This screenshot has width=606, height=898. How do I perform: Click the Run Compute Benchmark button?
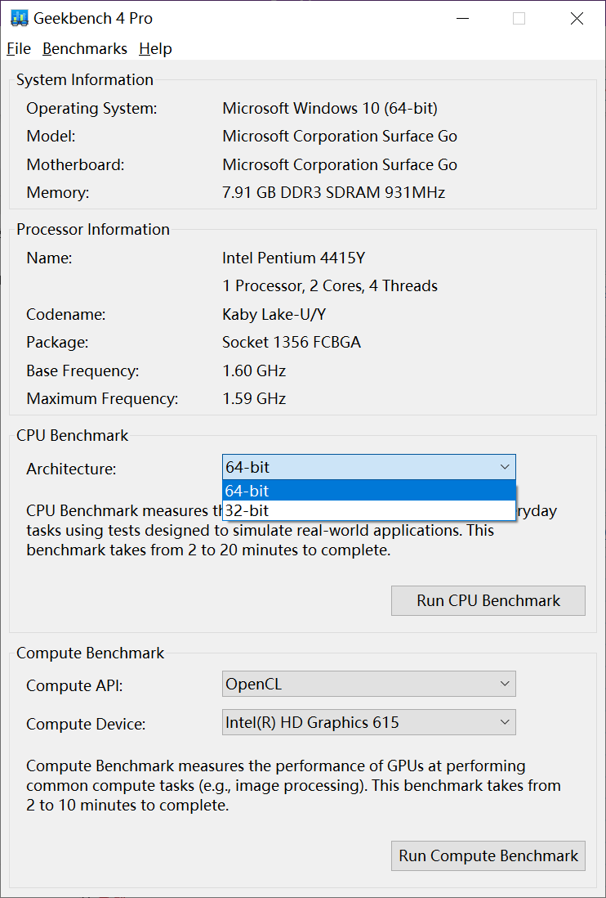tap(488, 855)
